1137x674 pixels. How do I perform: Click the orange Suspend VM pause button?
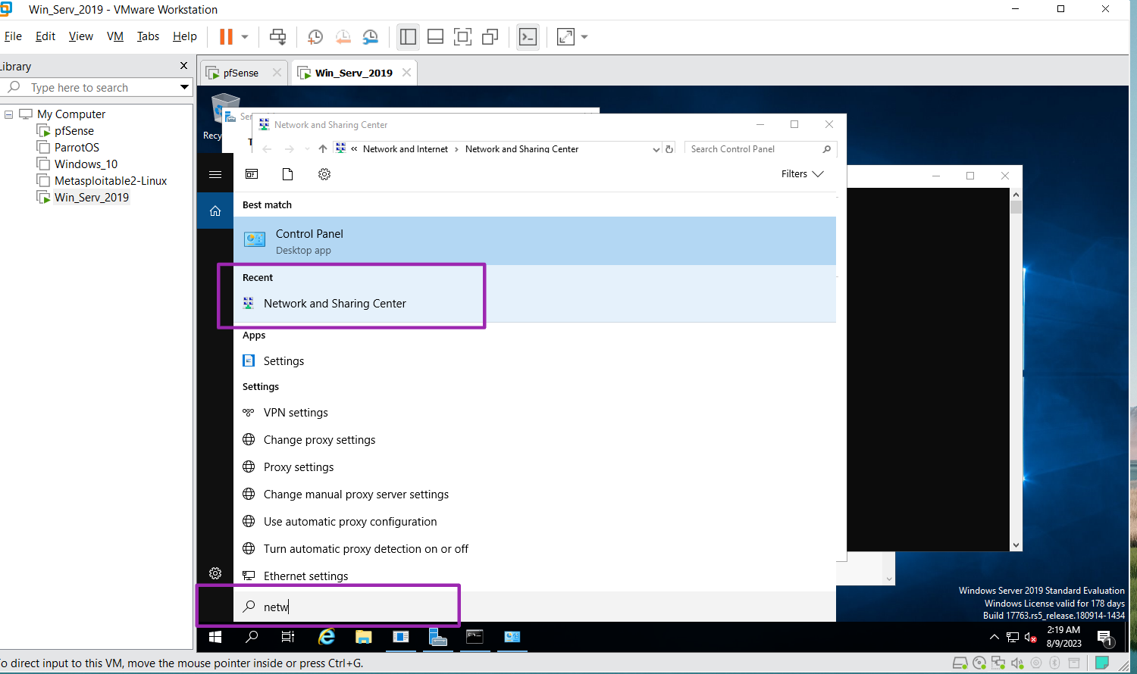[x=226, y=36]
